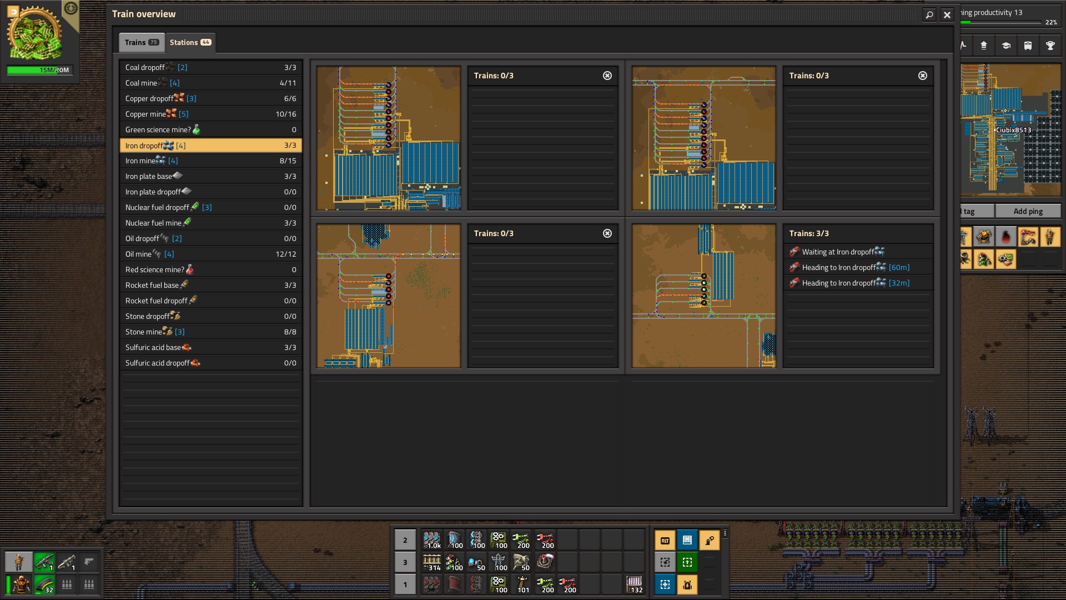Open the Logistic networks icon

point(983,46)
